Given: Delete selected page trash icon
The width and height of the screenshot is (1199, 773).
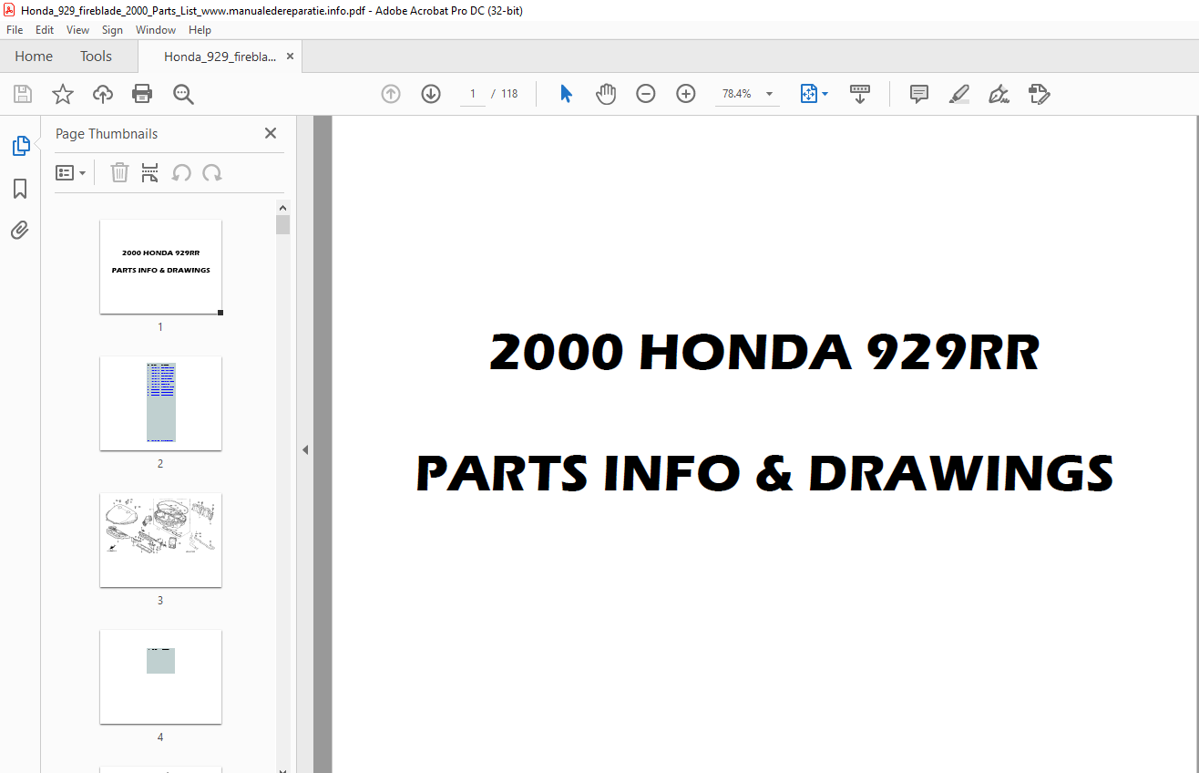Looking at the screenshot, I should [119, 172].
